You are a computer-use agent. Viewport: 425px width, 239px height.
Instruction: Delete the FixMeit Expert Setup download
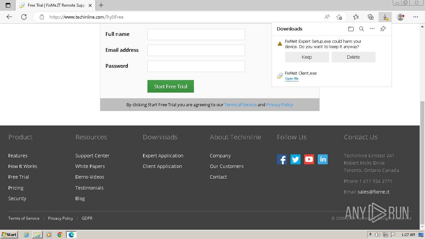[353, 57]
